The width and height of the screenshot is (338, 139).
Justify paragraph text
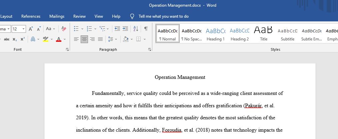100,39
